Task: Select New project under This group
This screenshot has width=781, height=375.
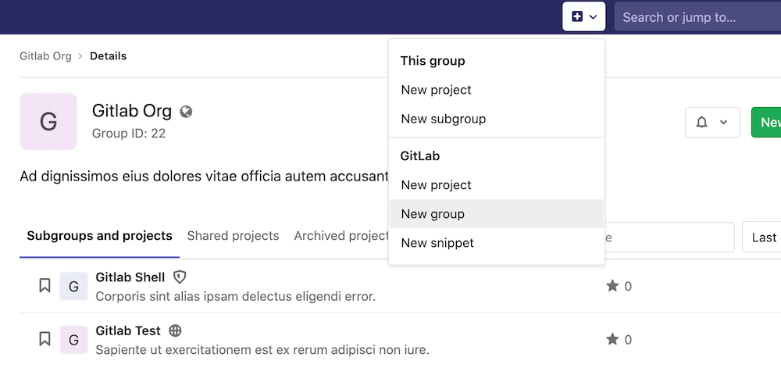Action: [436, 90]
